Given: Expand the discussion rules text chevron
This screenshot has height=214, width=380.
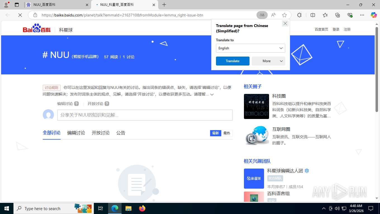Looking at the screenshot, I should 212,94.
